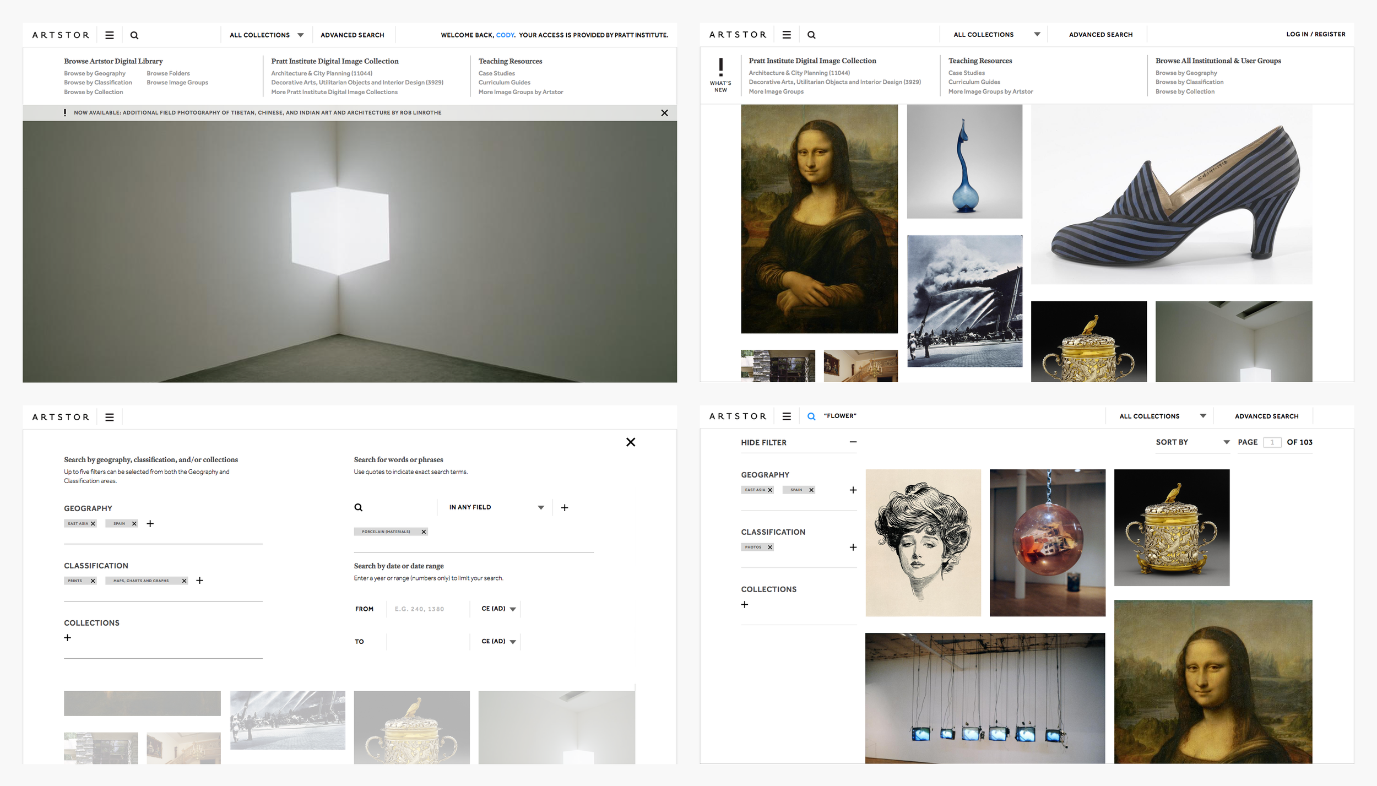Open In Any Field dropdown
Viewport: 1377px width, 786px height.
tap(496, 508)
